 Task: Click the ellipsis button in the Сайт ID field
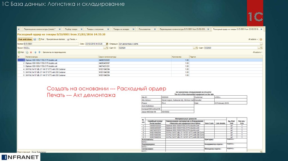194,48
